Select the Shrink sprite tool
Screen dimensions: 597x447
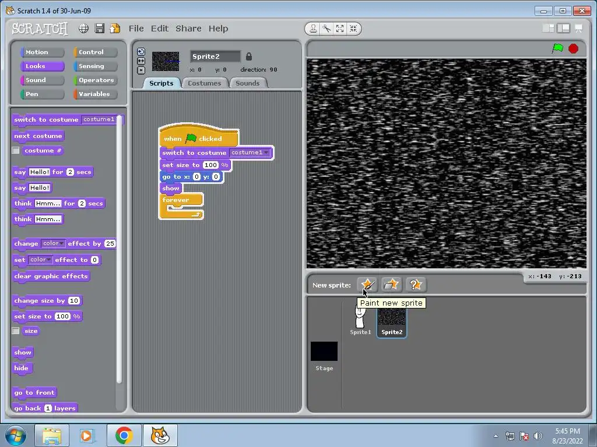click(x=353, y=29)
